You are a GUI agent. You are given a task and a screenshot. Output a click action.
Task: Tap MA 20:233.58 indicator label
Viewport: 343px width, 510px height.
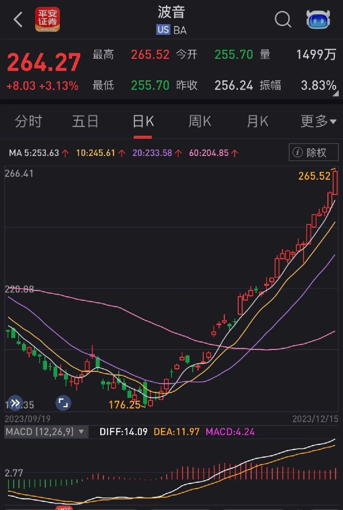point(156,153)
